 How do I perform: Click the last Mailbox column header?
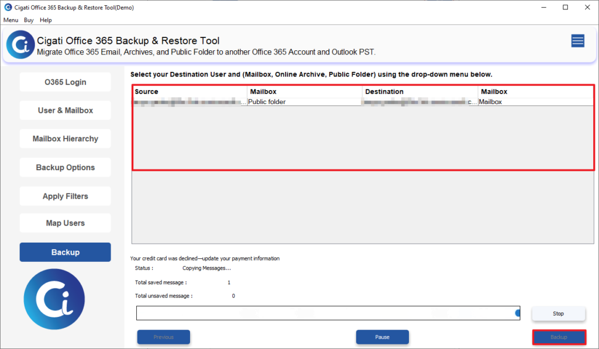pos(536,92)
